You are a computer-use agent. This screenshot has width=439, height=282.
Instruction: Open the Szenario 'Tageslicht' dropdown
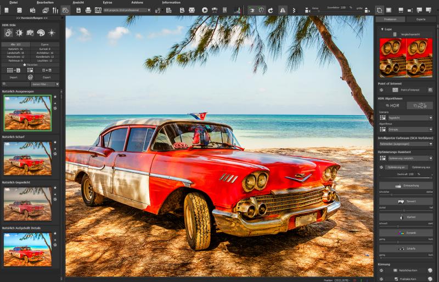(410, 117)
